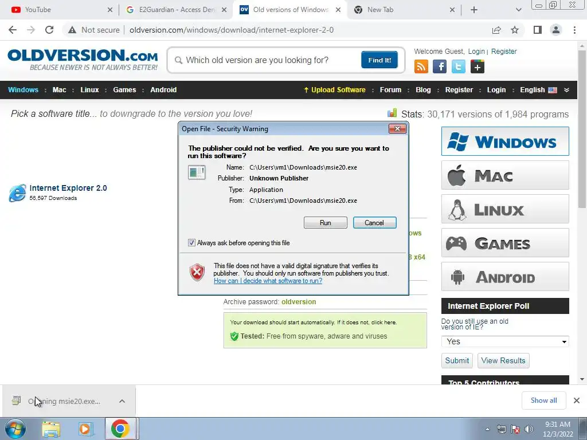
Task: Click the OLDVERSION.COM site logo
Action: click(x=83, y=60)
